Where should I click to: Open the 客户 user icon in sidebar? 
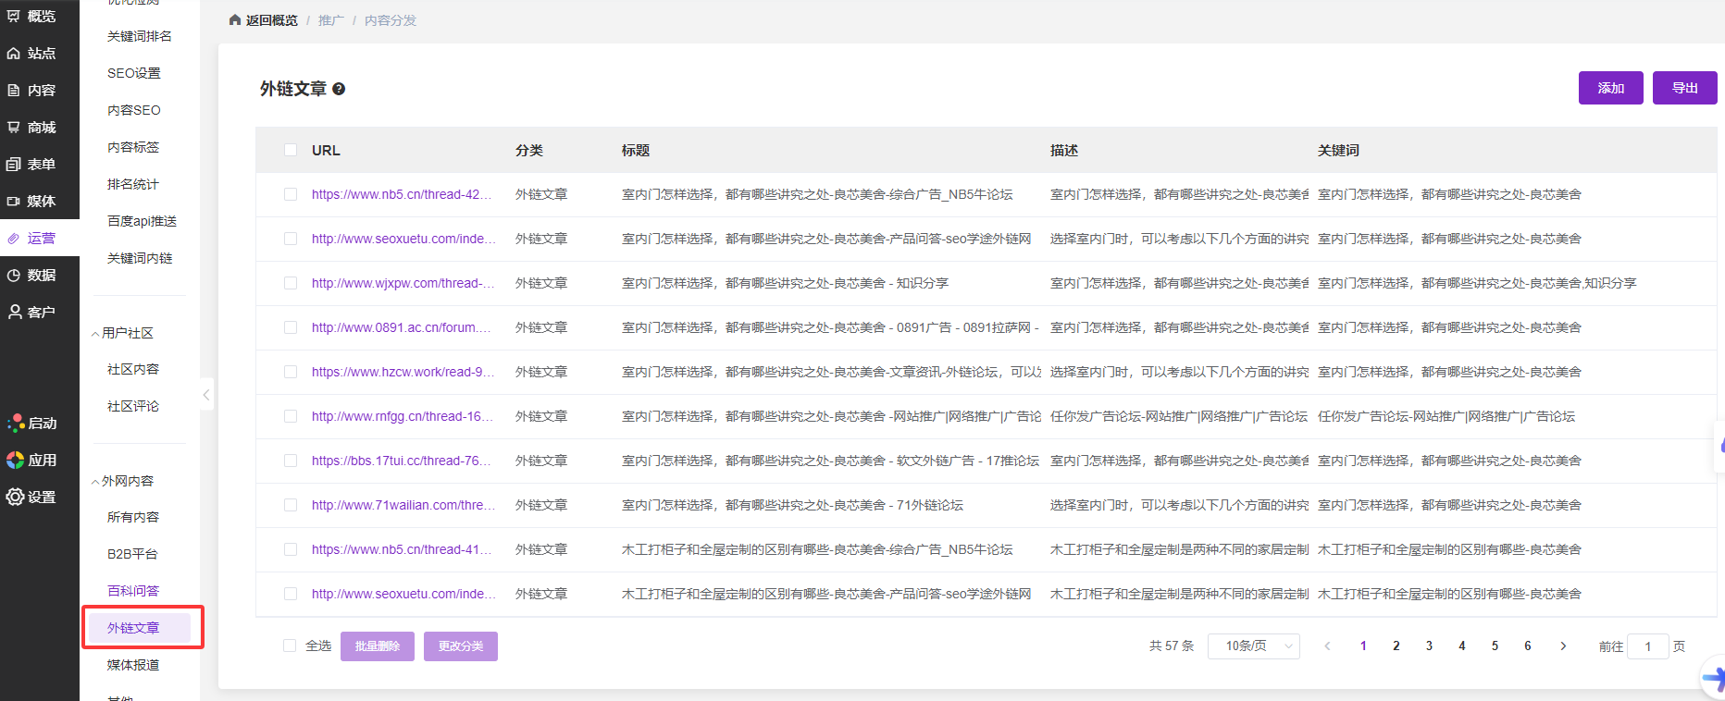click(x=14, y=313)
